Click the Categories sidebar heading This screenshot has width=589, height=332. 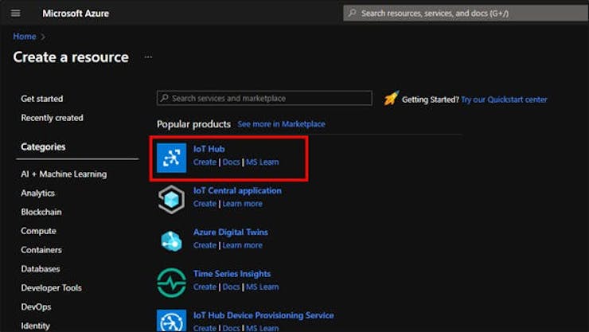[x=43, y=146]
